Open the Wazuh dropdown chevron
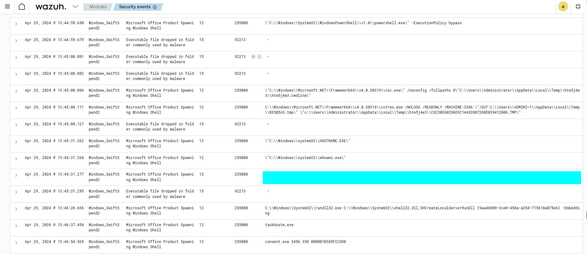The image size is (587, 254). click(75, 6)
